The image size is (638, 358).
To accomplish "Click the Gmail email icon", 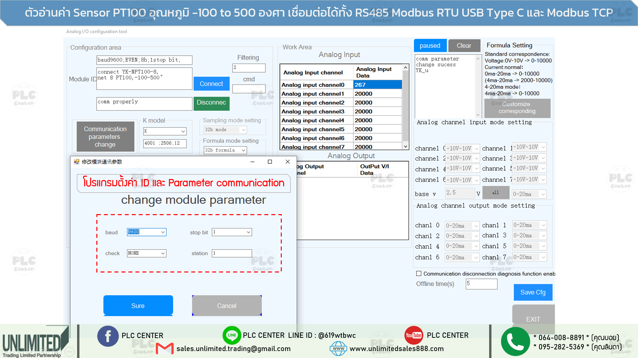I will click(165, 349).
